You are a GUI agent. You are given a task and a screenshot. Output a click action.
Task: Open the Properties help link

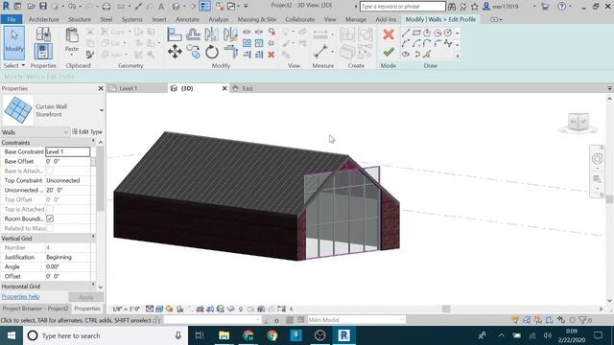(x=20, y=296)
